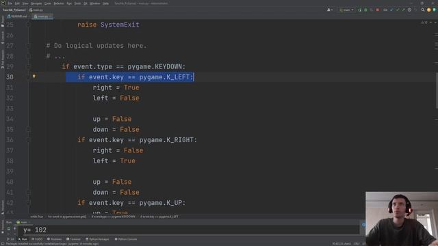
Task: Click the red Stop icon
Action: coord(377,10)
